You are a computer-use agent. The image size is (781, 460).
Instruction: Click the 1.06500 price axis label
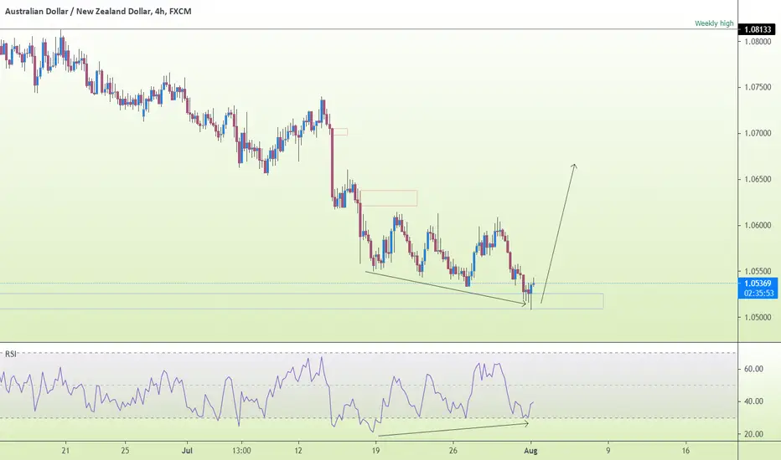(x=757, y=179)
